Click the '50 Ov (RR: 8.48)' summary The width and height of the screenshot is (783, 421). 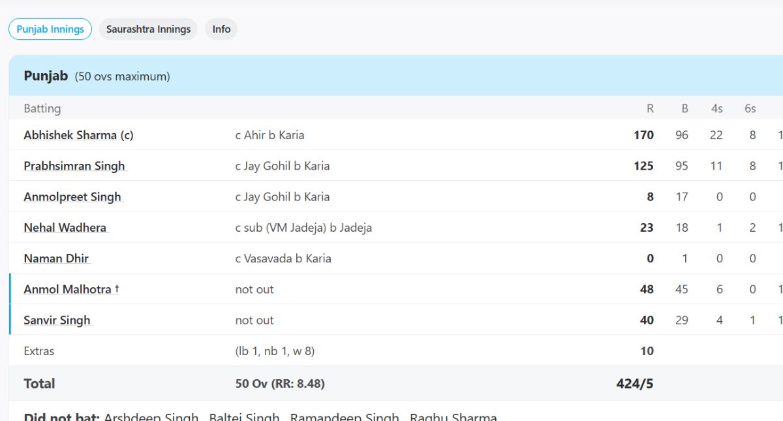[x=280, y=384]
